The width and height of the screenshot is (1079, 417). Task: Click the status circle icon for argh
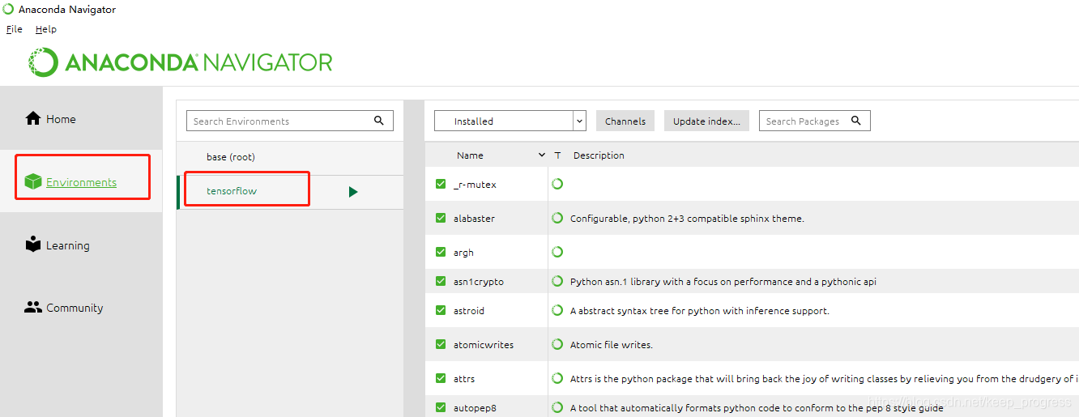tap(557, 252)
